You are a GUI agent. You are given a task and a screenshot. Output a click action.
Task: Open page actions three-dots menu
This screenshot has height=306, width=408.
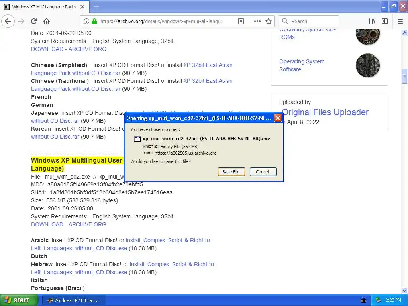click(x=257, y=22)
